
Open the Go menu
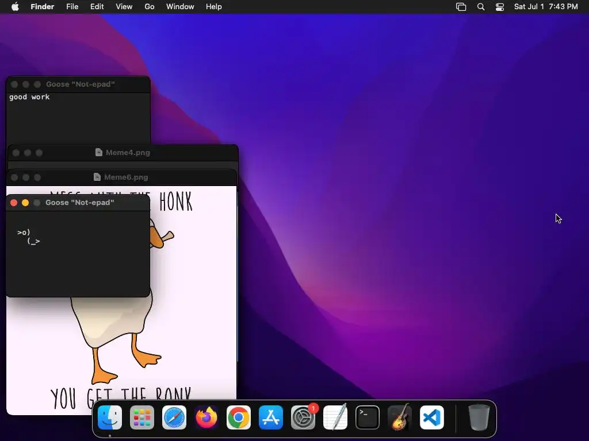point(150,7)
